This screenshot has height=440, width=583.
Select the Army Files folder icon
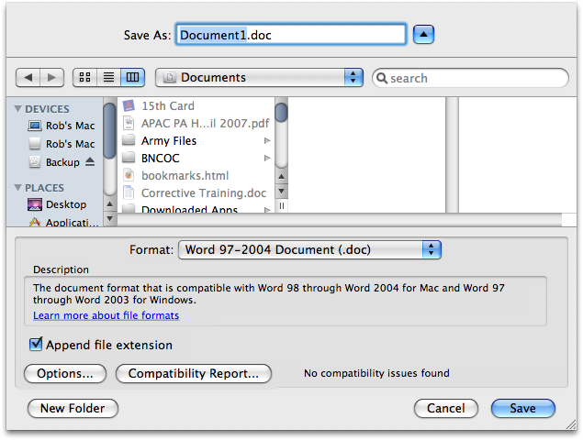pyautogui.click(x=129, y=141)
